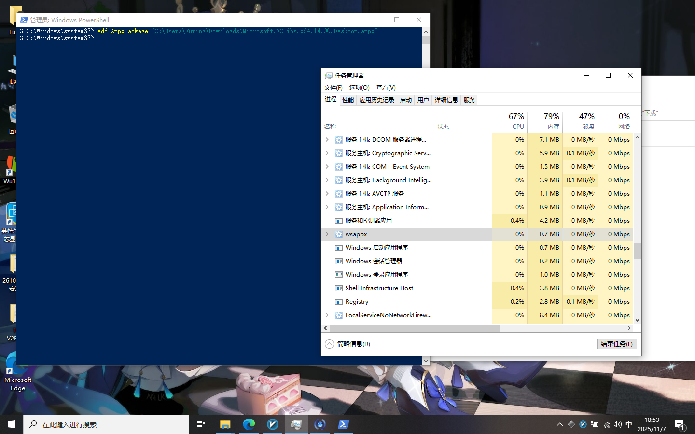This screenshot has height=434, width=695.
Task: Click the taskbar search box
Action: pyautogui.click(x=106, y=424)
